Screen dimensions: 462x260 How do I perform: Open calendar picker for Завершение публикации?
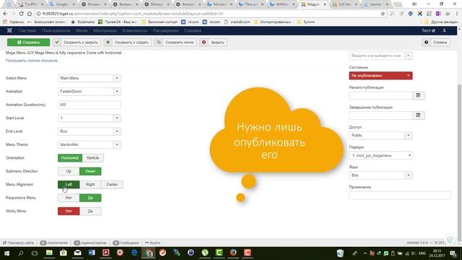(x=418, y=116)
